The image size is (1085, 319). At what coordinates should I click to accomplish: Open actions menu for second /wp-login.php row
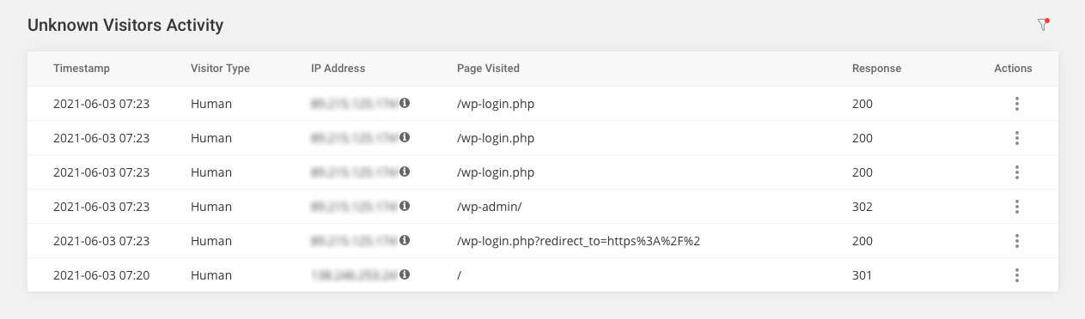pos(1016,138)
